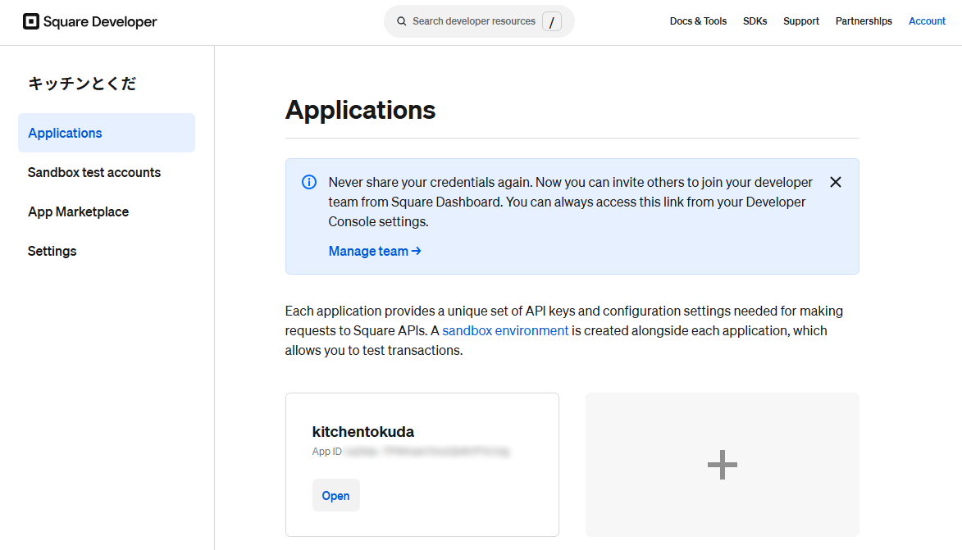Screen dimensions: 962x550
Task: Click the kitchentokuda application name
Action: point(362,432)
